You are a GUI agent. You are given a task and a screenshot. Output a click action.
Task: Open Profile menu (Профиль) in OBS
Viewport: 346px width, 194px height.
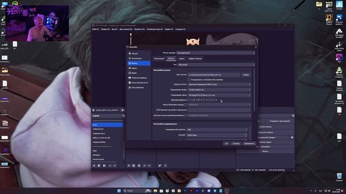pyautogui.click(x=139, y=29)
